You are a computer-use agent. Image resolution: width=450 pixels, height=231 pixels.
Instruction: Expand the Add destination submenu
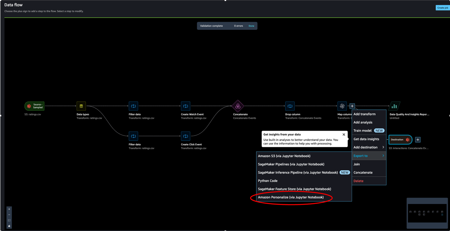click(369, 147)
